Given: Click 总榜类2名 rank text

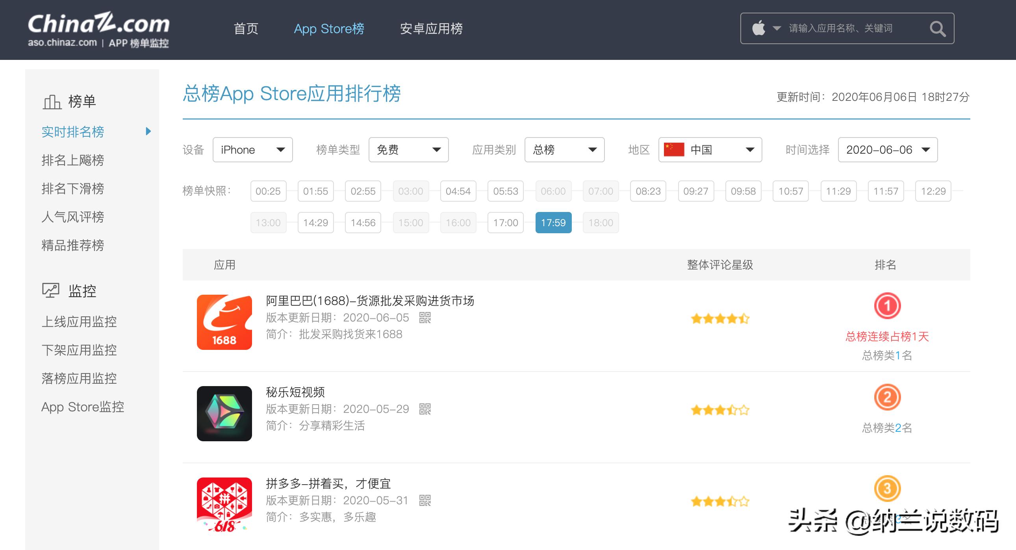Looking at the screenshot, I should (887, 428).
